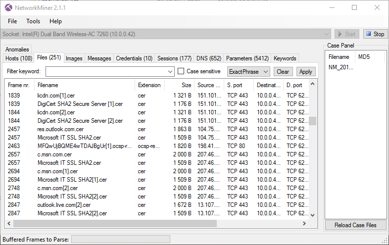Toggle the Case sensitive checkbox
The width and height of the screenshot is (389, 245).
[181, 71]
